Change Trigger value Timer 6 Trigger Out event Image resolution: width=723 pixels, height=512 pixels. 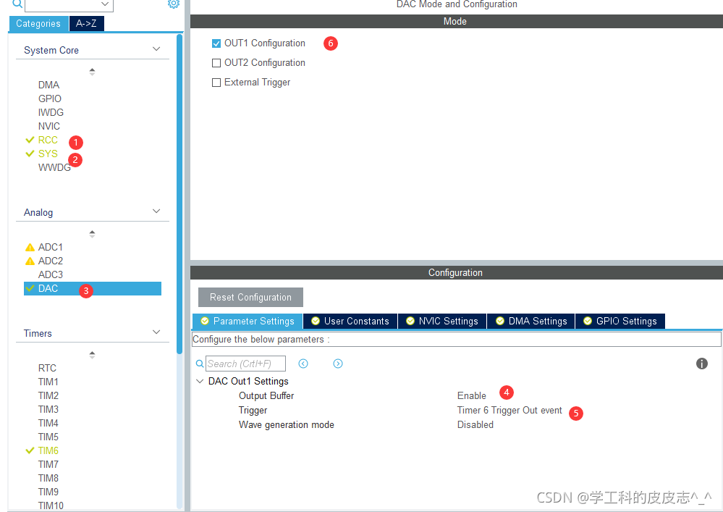pos(510,411)
